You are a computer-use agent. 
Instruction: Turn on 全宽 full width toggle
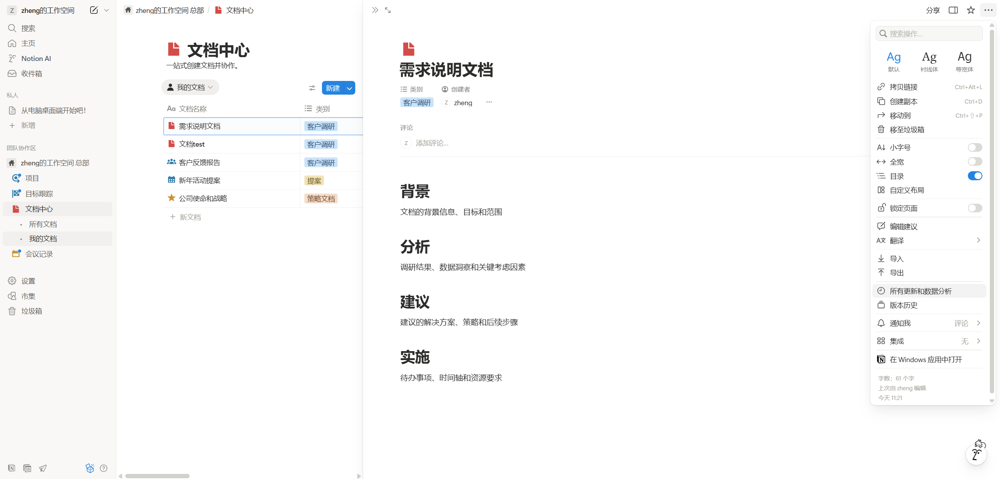pyautogui.click(x=975, y=162)
